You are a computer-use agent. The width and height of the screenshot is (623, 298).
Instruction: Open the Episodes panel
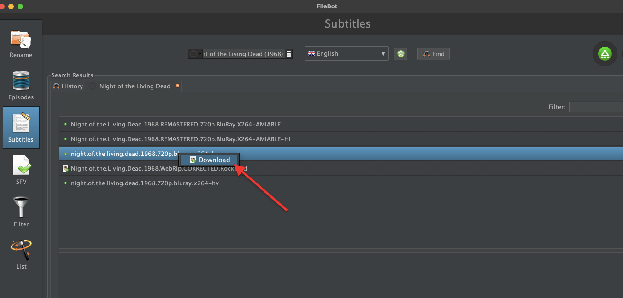tap(21, 86)
